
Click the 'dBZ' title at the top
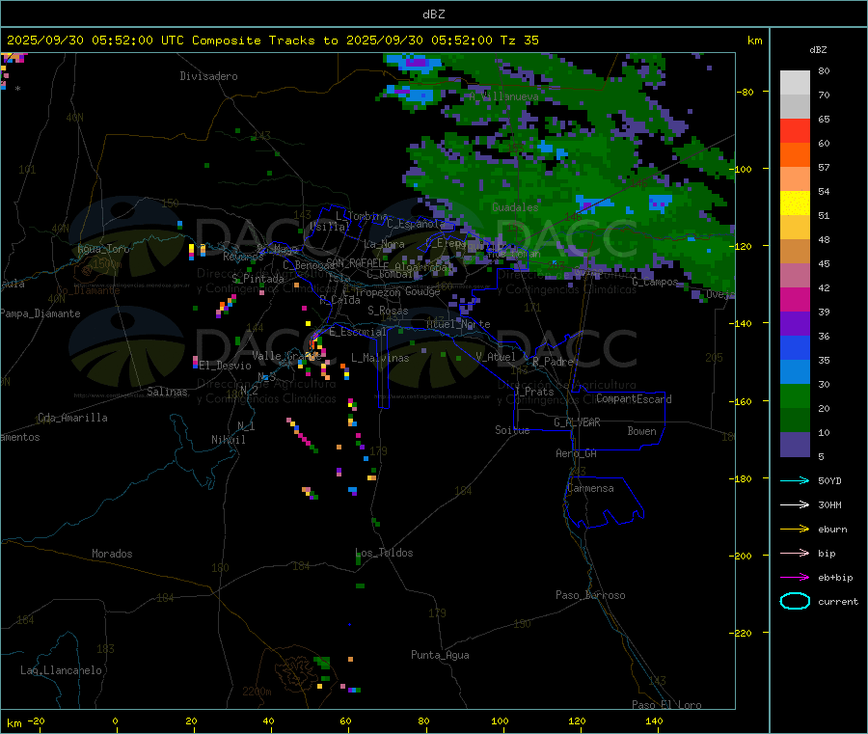[x=433, y=14]
